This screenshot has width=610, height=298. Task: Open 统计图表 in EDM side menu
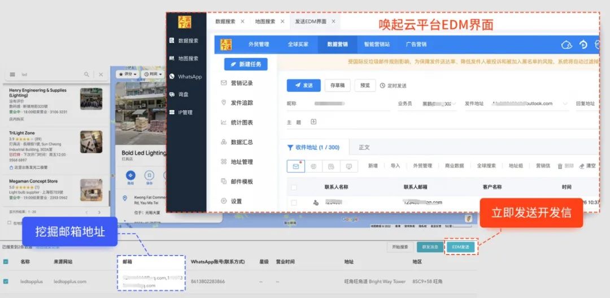coord(237,122)
